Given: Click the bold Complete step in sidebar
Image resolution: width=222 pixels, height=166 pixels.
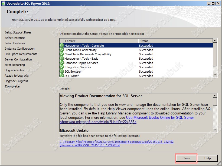Looking at the screenshot, I should point(12,86).
